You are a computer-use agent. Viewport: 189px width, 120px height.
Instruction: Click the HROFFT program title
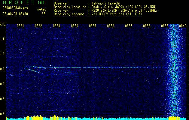(19, 2)
